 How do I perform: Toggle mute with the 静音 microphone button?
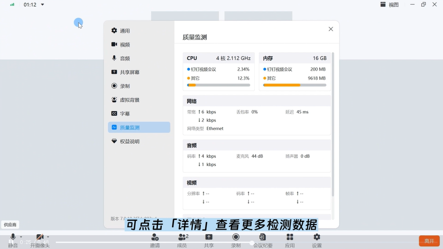click(13, 241)
